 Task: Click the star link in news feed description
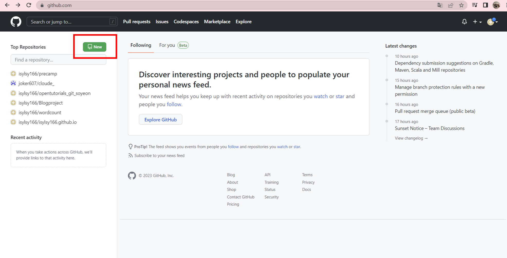point(340,96)
